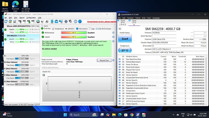Click the previous disk arrow in CrystalDiskInfo
The width and height of the screenshot is (209, 118).
point(120,29)
